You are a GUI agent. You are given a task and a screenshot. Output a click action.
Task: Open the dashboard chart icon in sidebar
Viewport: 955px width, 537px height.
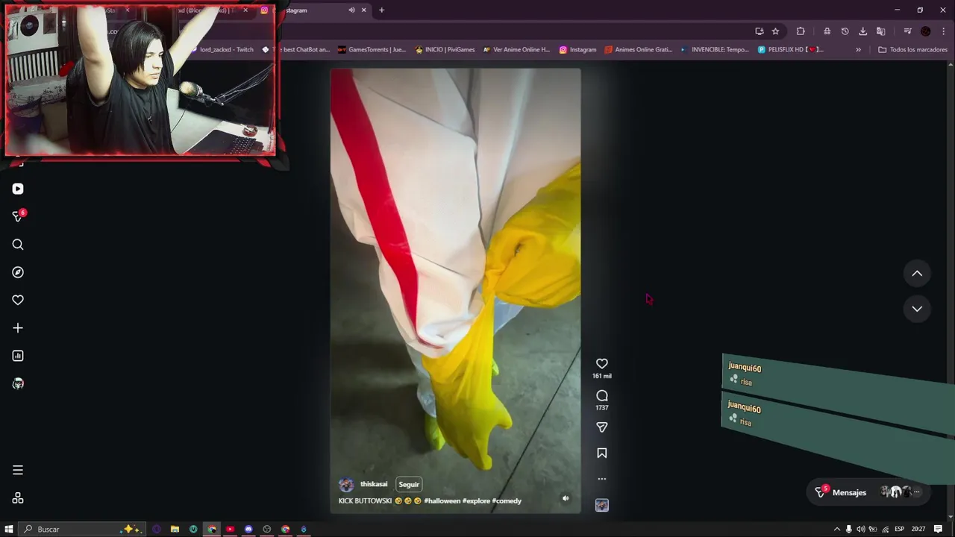[18, 356]
